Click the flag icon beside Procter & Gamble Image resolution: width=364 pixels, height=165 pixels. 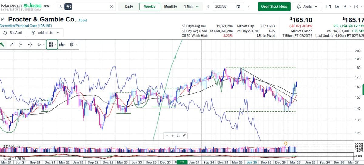click(x=3, y=19)
